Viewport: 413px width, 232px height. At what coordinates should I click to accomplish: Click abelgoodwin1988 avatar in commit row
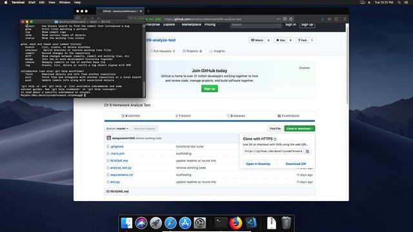click(109, 138)
